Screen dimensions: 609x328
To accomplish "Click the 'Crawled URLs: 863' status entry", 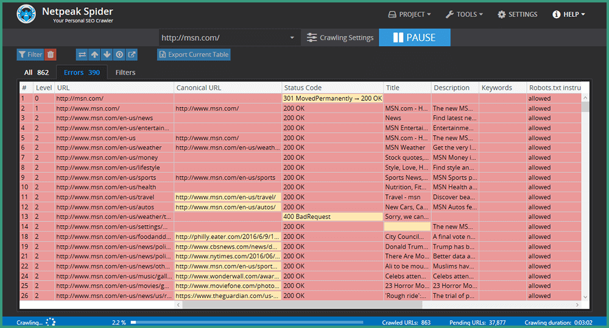I will pos(406,323).
